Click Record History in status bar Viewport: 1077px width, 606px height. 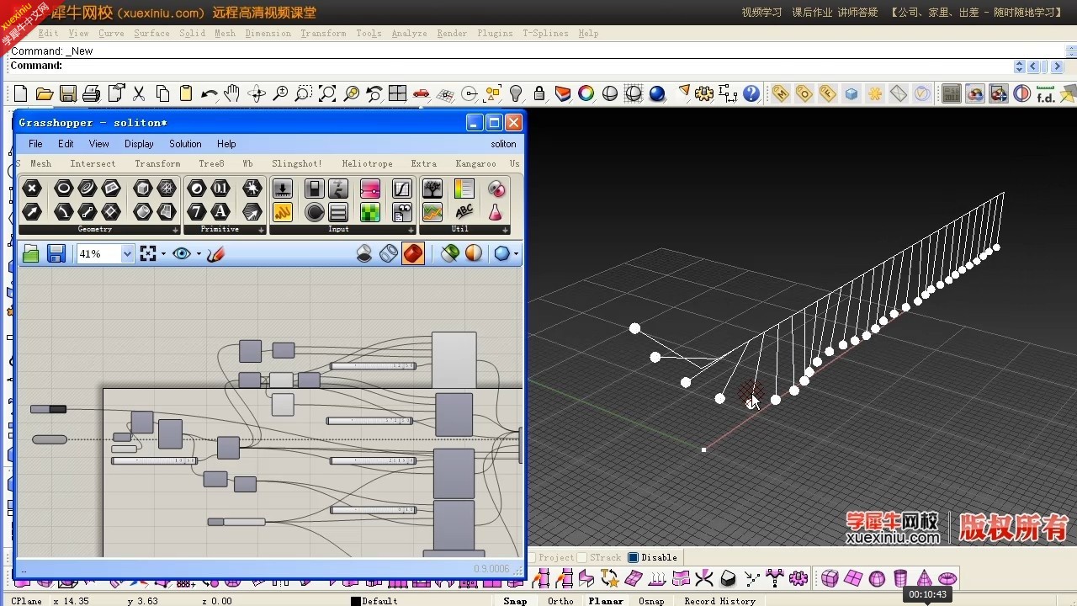tap(719, 601)
